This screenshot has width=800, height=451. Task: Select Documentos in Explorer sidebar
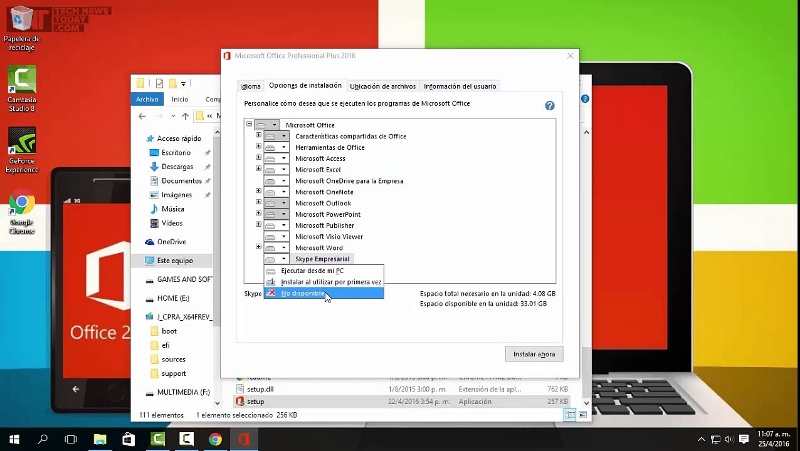pos(182,180)
